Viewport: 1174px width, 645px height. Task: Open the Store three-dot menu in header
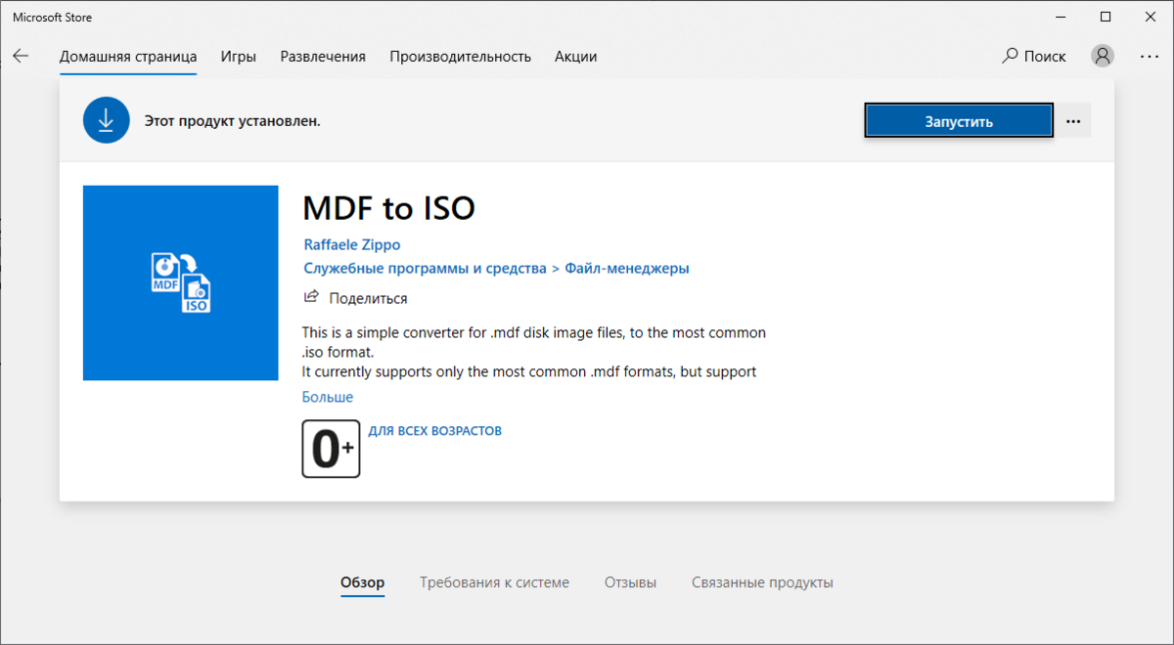point(1150,57)
